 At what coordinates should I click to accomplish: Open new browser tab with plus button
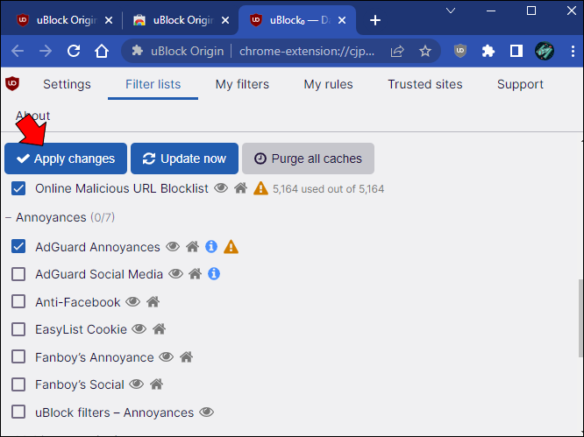[375, 20]
